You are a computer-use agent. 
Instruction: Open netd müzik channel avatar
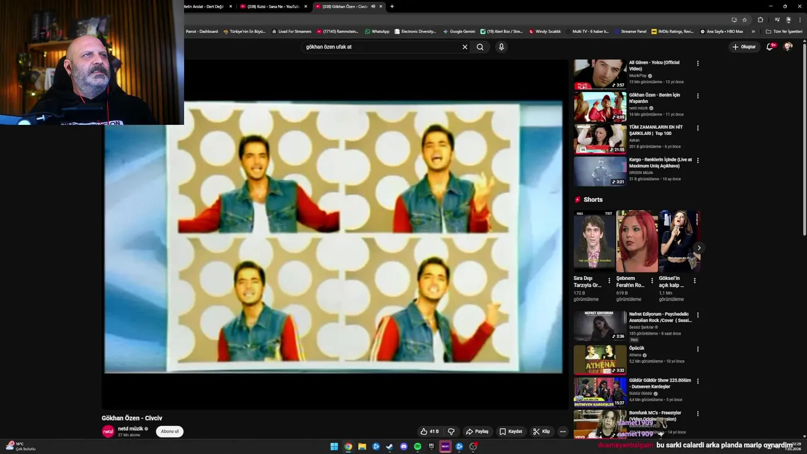[108, 431]
